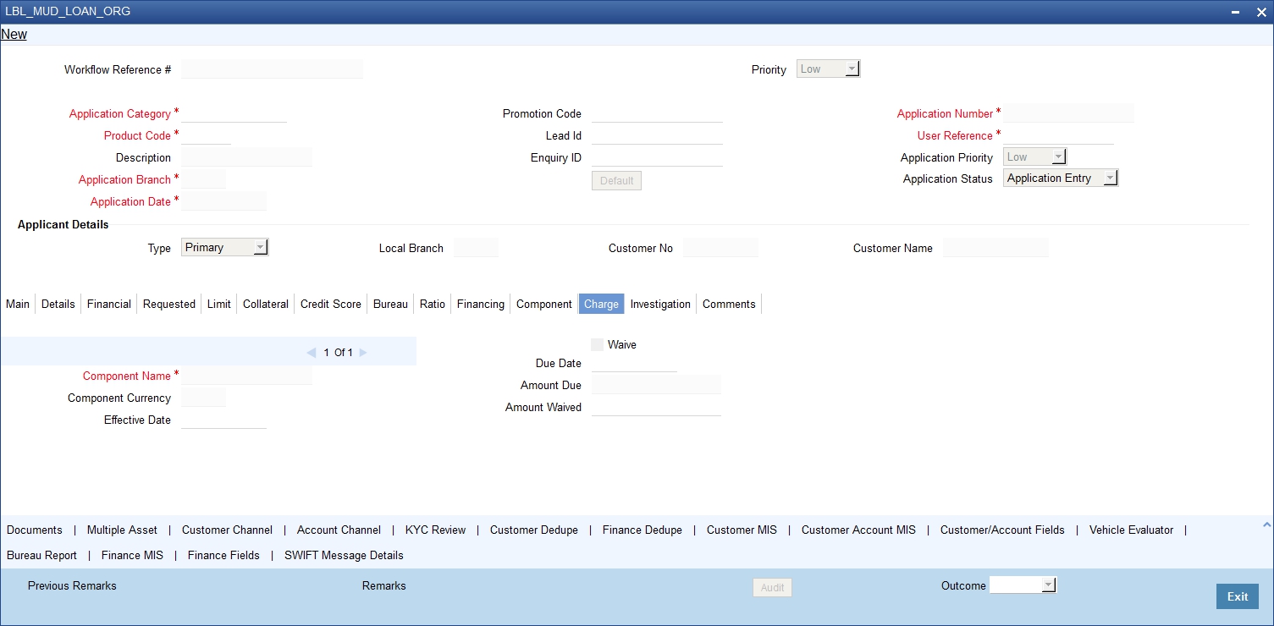Screen dimensions: 1274x626
Task: Switch to the Limit tab
Action: click(219, 304)
